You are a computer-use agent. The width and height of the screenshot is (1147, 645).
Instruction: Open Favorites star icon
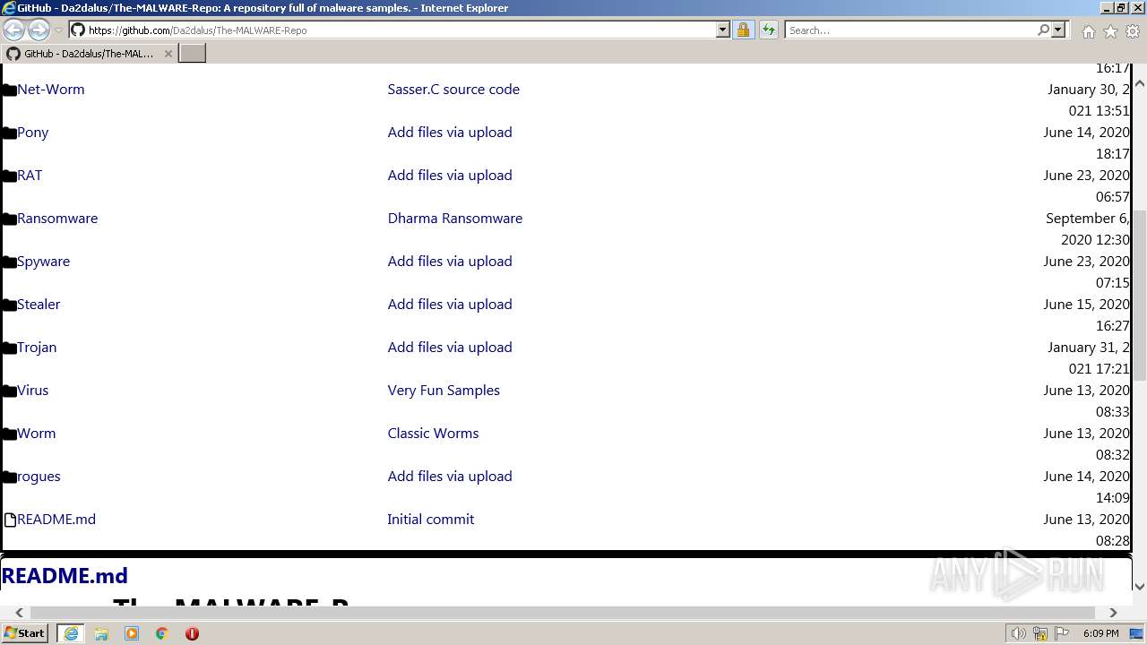tap(1110, 31)
